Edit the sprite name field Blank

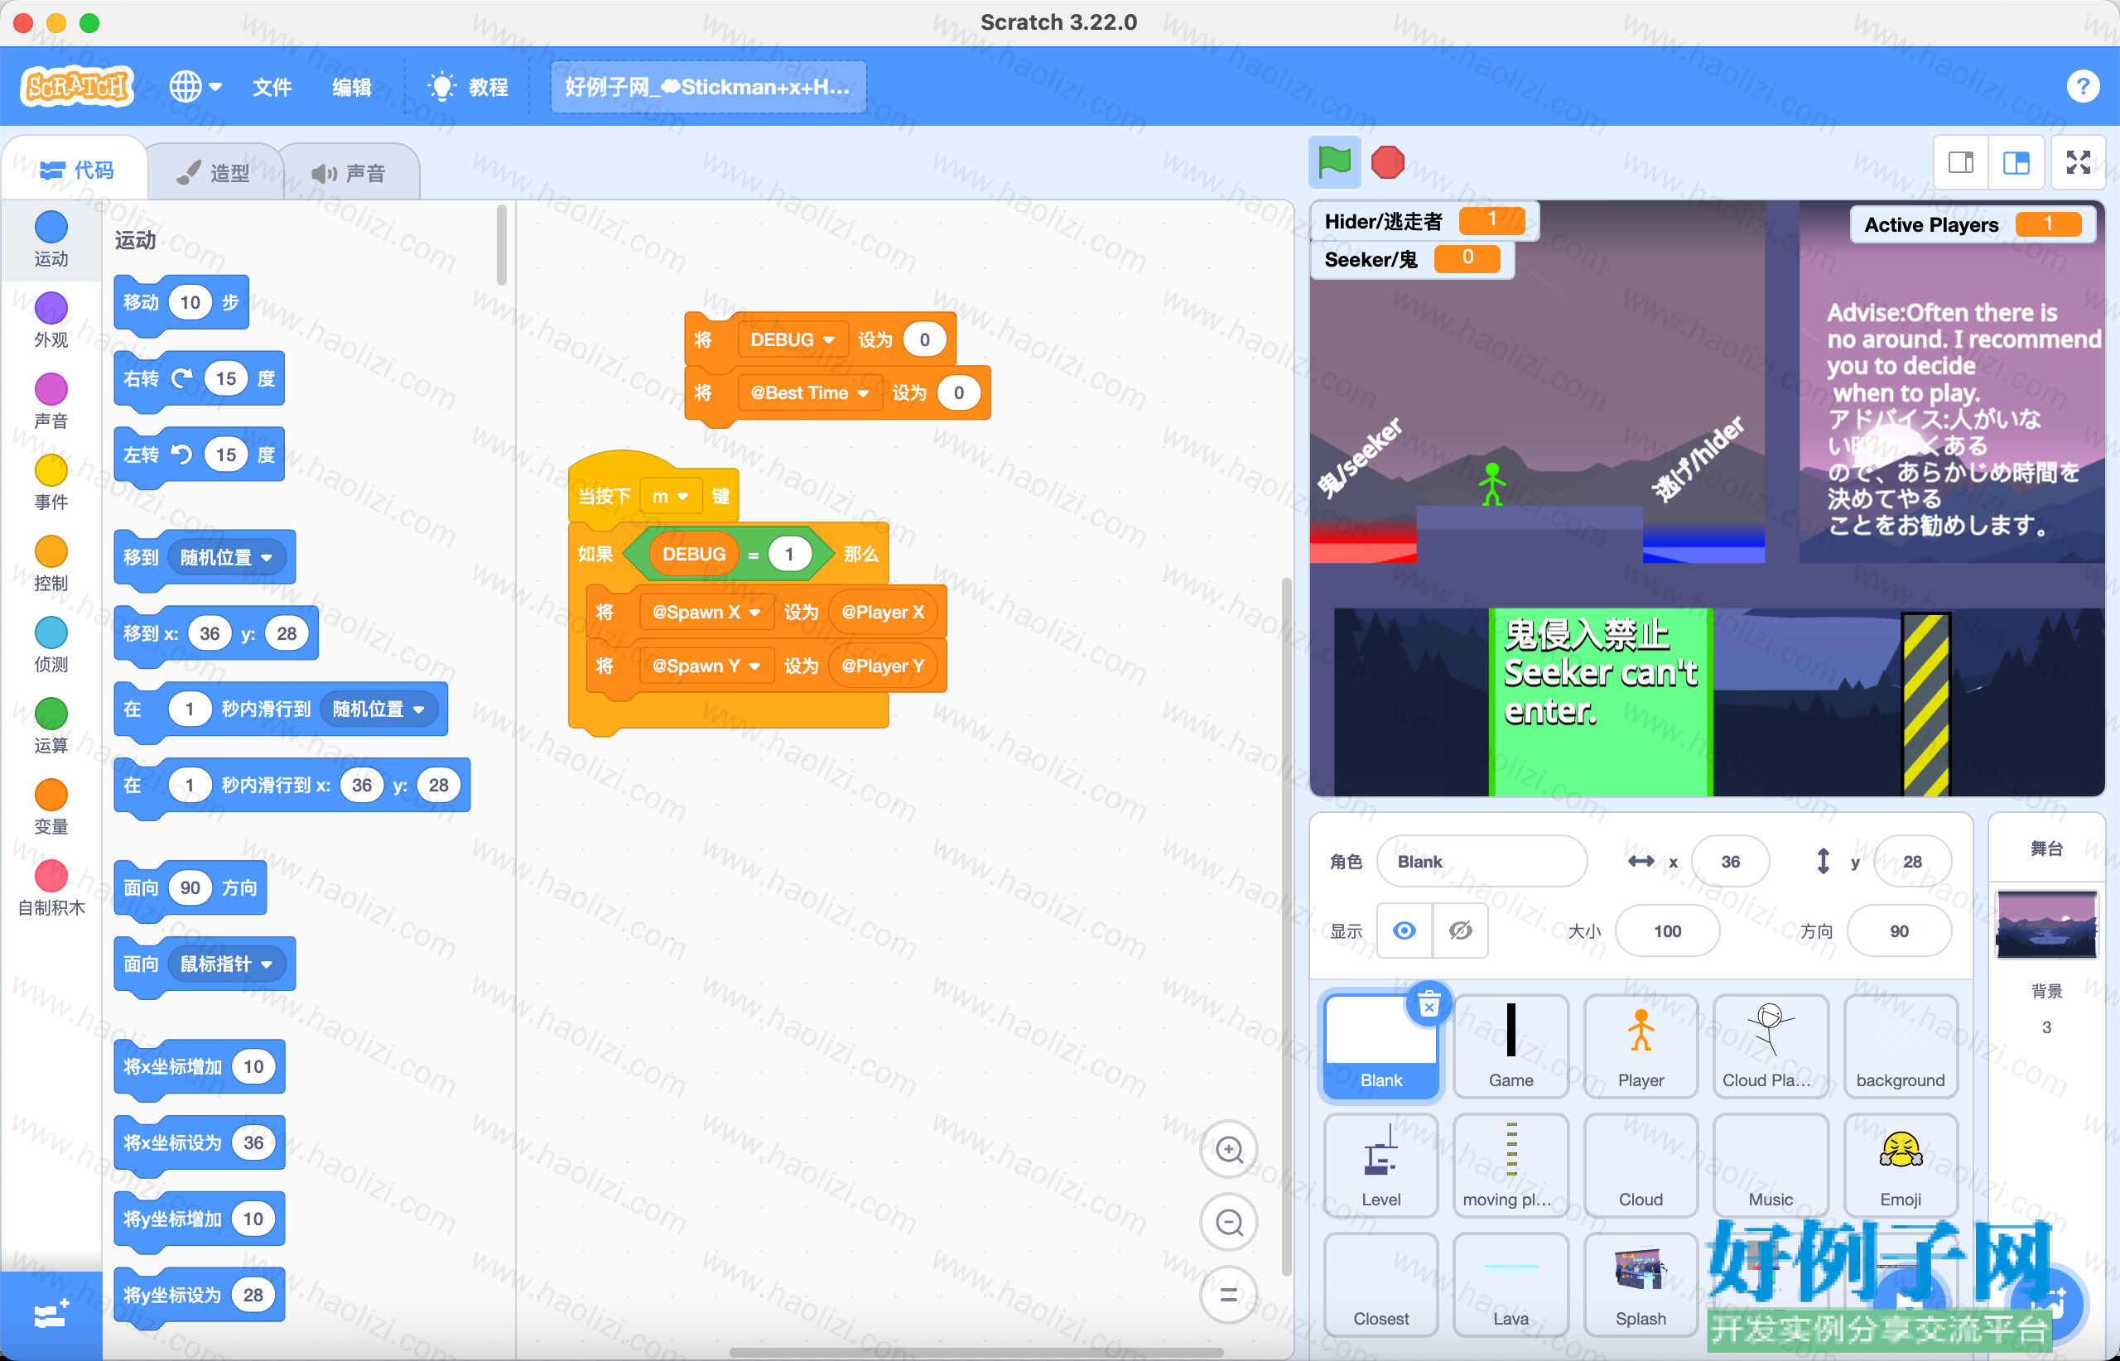coord(1482,861)
